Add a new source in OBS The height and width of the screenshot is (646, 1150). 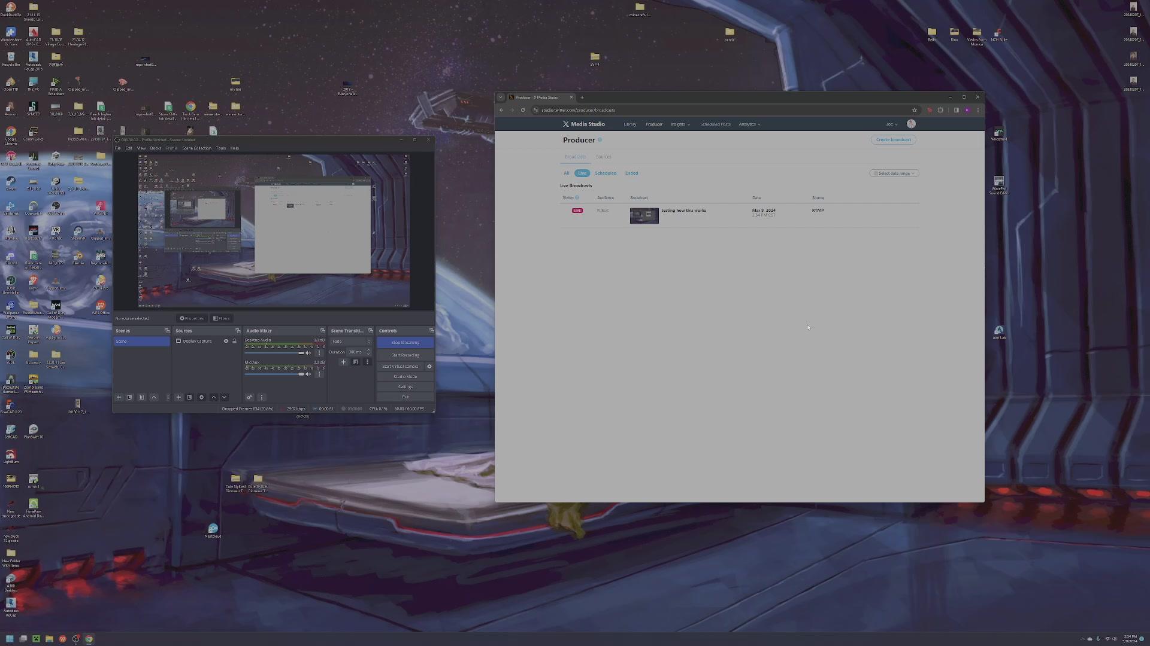(x=178, y=397)
